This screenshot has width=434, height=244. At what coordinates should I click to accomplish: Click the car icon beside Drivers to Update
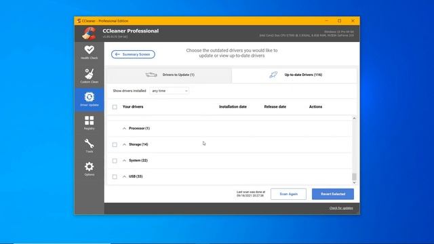point(151,75)
